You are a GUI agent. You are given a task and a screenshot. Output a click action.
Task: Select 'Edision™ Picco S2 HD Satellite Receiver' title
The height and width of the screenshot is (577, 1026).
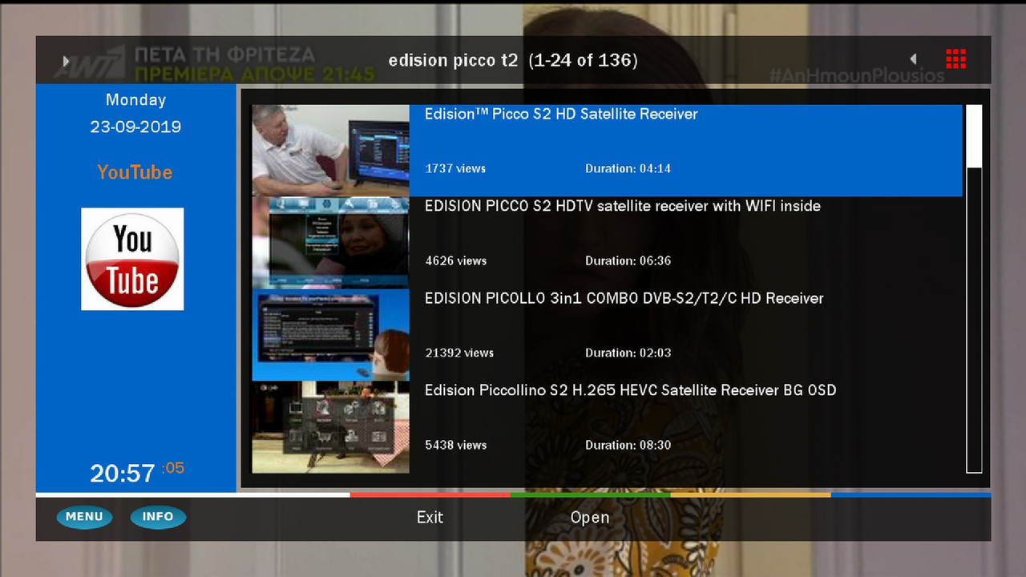coord(561,114)
